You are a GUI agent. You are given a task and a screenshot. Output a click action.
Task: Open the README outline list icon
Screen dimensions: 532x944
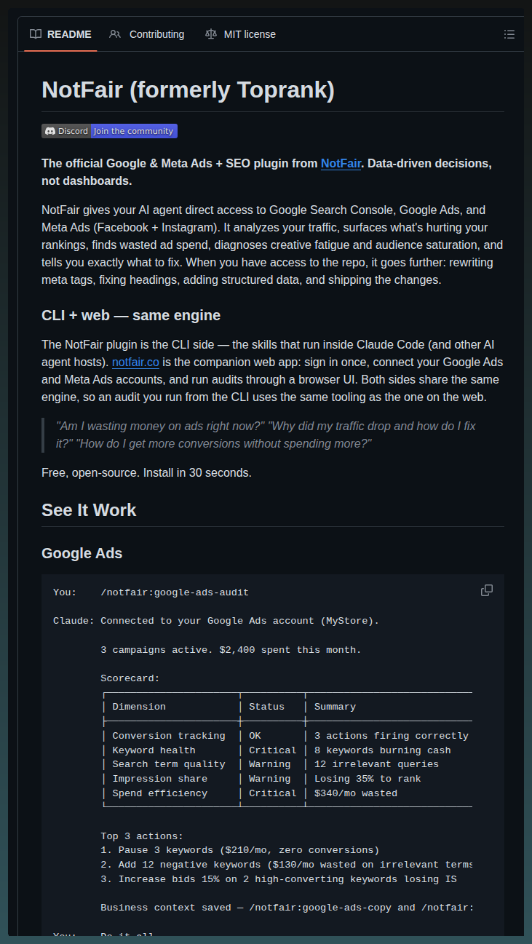point(509,34)
